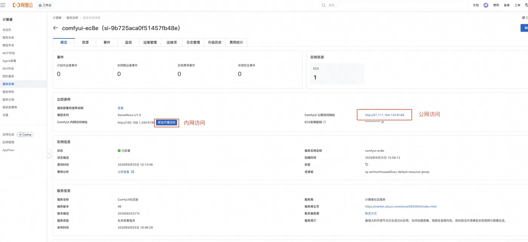Select 服务分销 in the sidebar
This screenshot has width=528, height=242.
tap(8, 100)
